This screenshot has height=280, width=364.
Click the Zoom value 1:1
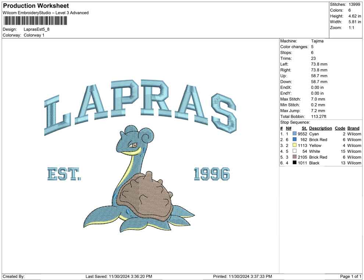pyautogui.click(x=351, y=28)
